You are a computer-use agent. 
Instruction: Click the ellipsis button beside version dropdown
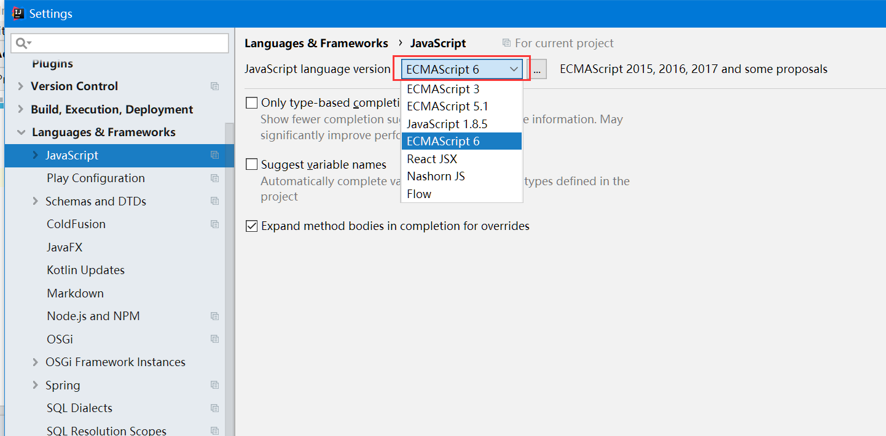(x=536, y=69)
